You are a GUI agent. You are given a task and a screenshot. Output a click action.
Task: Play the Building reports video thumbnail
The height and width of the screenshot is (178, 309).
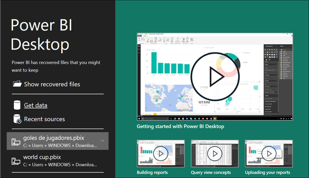point(161,154)
